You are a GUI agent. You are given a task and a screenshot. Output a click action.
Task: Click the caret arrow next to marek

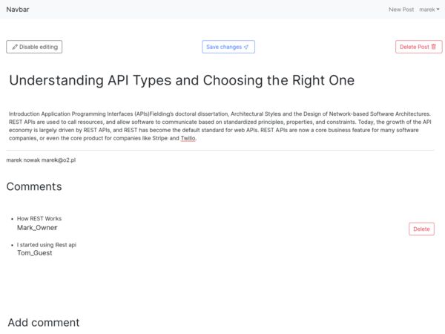pyautogui.click(x=438, y=10)
